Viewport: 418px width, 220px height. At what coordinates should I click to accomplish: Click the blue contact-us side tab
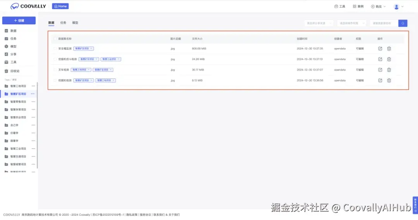click(415, 205)
